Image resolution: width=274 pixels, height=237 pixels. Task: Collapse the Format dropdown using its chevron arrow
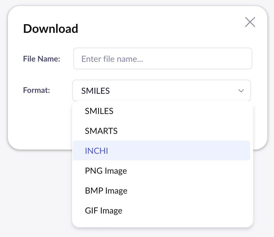[x=241, y=90]
